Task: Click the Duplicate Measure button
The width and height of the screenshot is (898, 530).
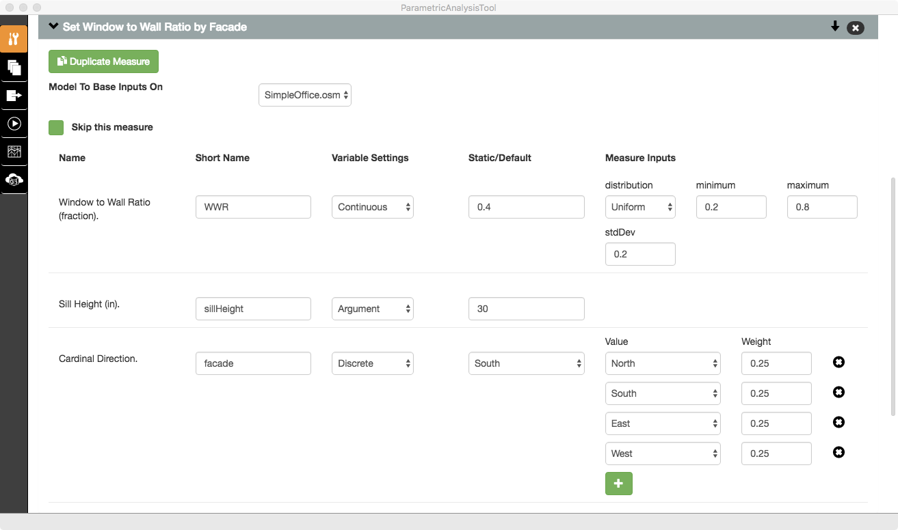Action: tap(103, 61)
